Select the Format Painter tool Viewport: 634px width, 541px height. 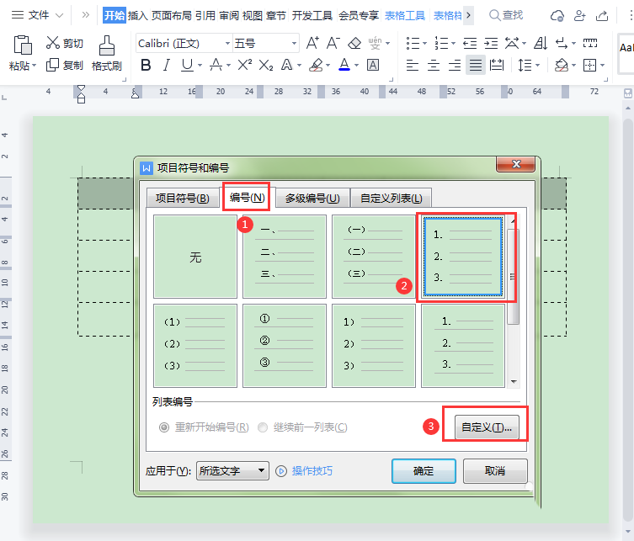tap(107, 54)
